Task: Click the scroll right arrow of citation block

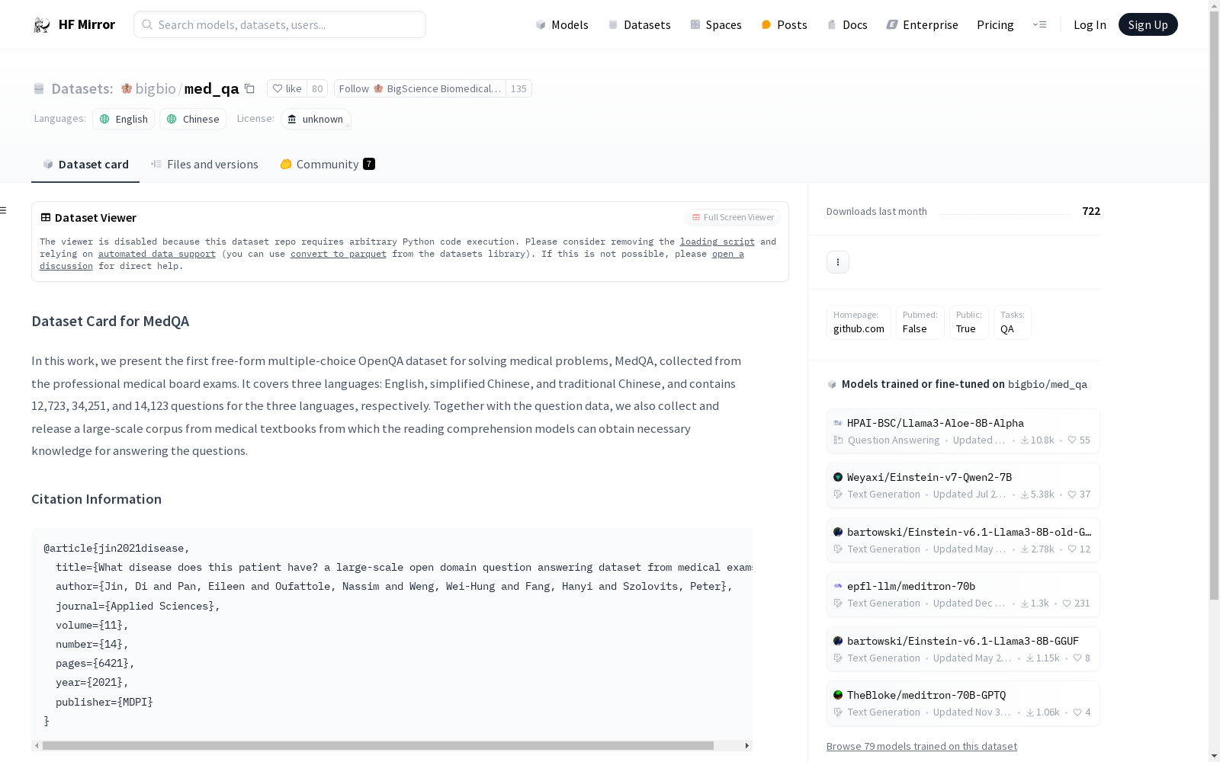Action: point(747,745)
